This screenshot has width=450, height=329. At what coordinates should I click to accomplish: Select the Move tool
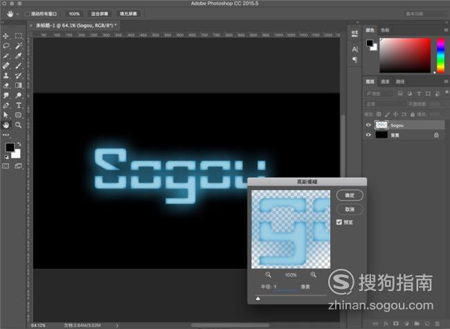(x=6, y=36)
